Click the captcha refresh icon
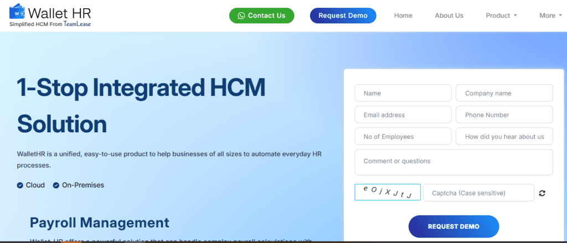Image resolution: width=567 pixels, height=243 pixels. [x=542, y=193]
